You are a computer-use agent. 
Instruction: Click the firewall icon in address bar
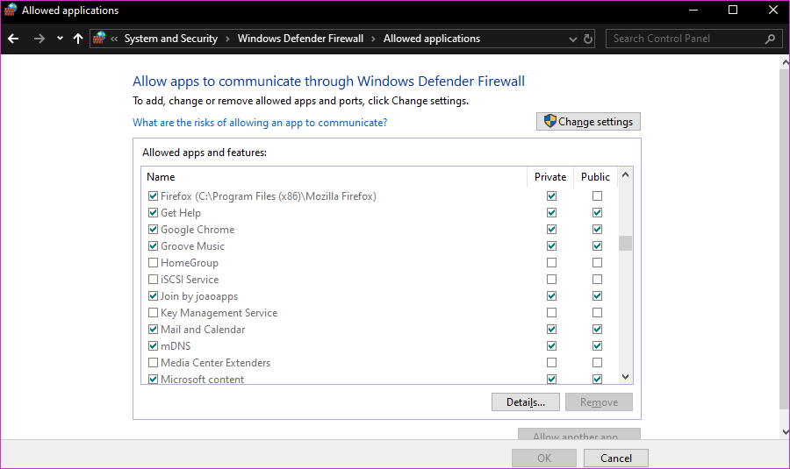tap(99, 39)
